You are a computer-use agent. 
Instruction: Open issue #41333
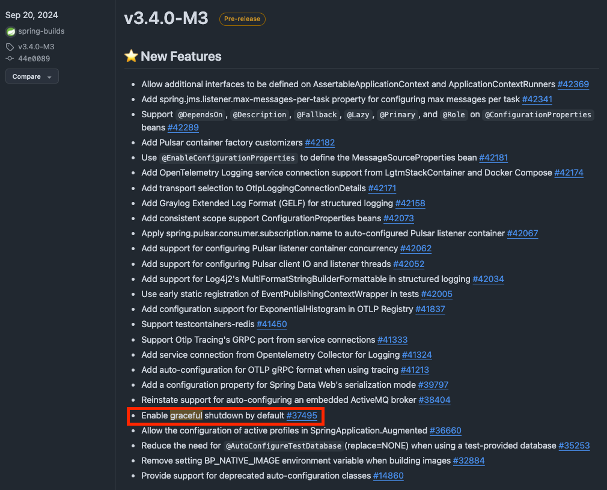click(x=392, y=340)
